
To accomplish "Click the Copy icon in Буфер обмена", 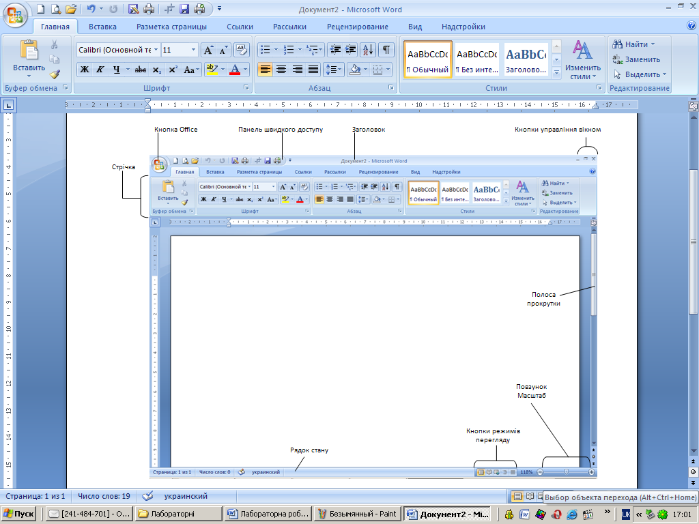I will click(x=55, y=59).
